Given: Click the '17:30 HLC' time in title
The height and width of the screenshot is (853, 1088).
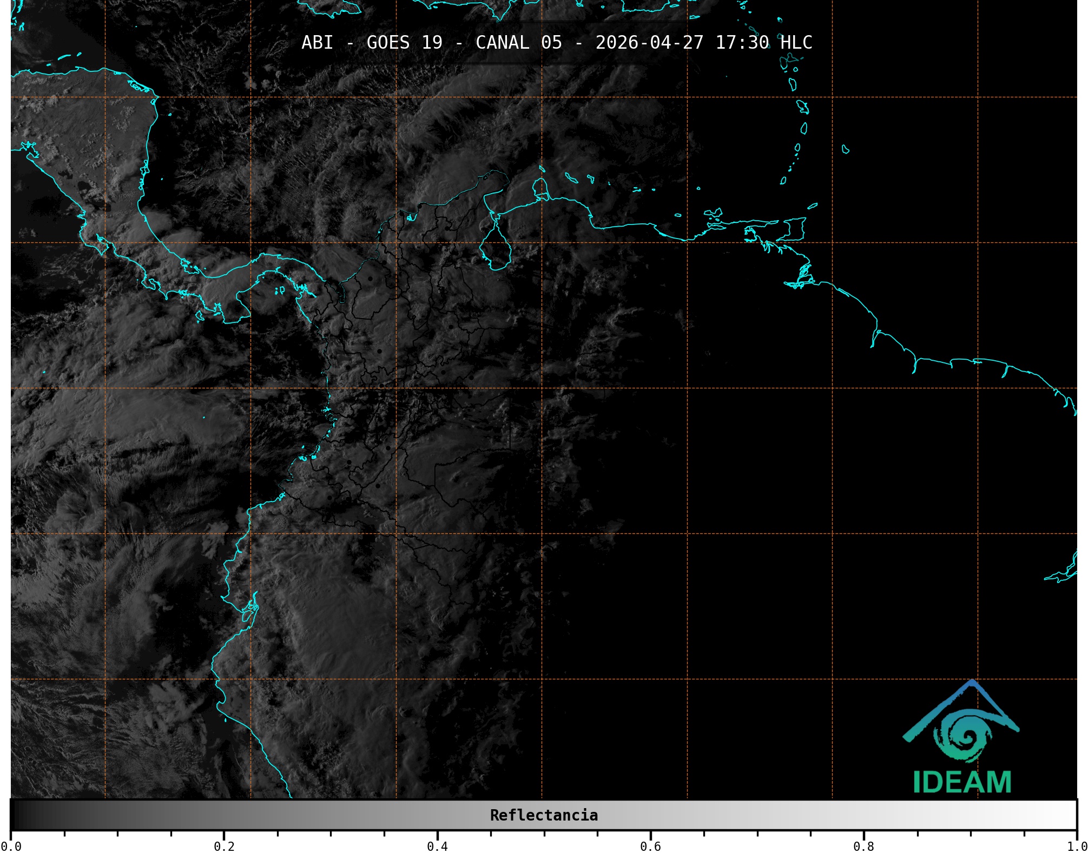Looking at the screenshot, I should pyautogui.click(x=763, y=43).
